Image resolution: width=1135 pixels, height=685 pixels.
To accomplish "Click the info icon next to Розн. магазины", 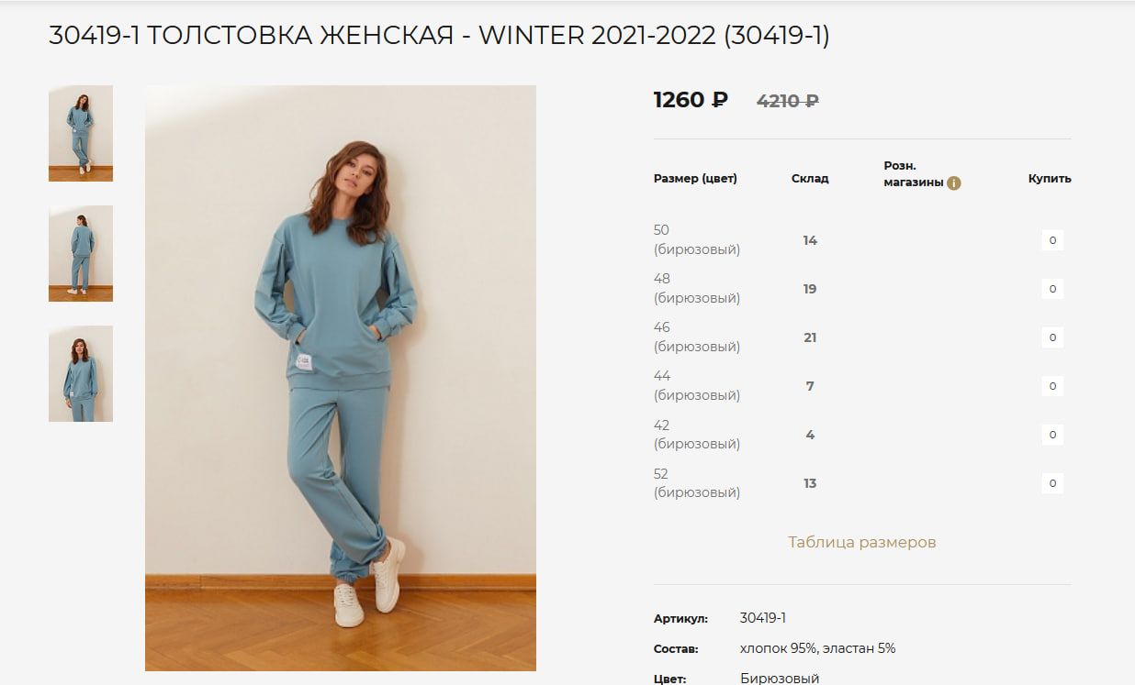I will [x=954, y=183].
